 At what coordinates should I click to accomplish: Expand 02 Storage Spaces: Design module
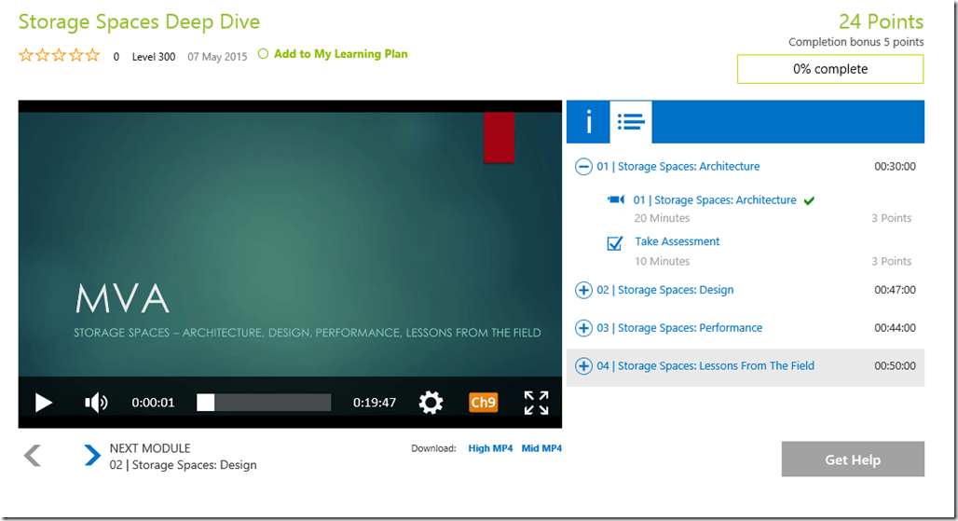583,290
